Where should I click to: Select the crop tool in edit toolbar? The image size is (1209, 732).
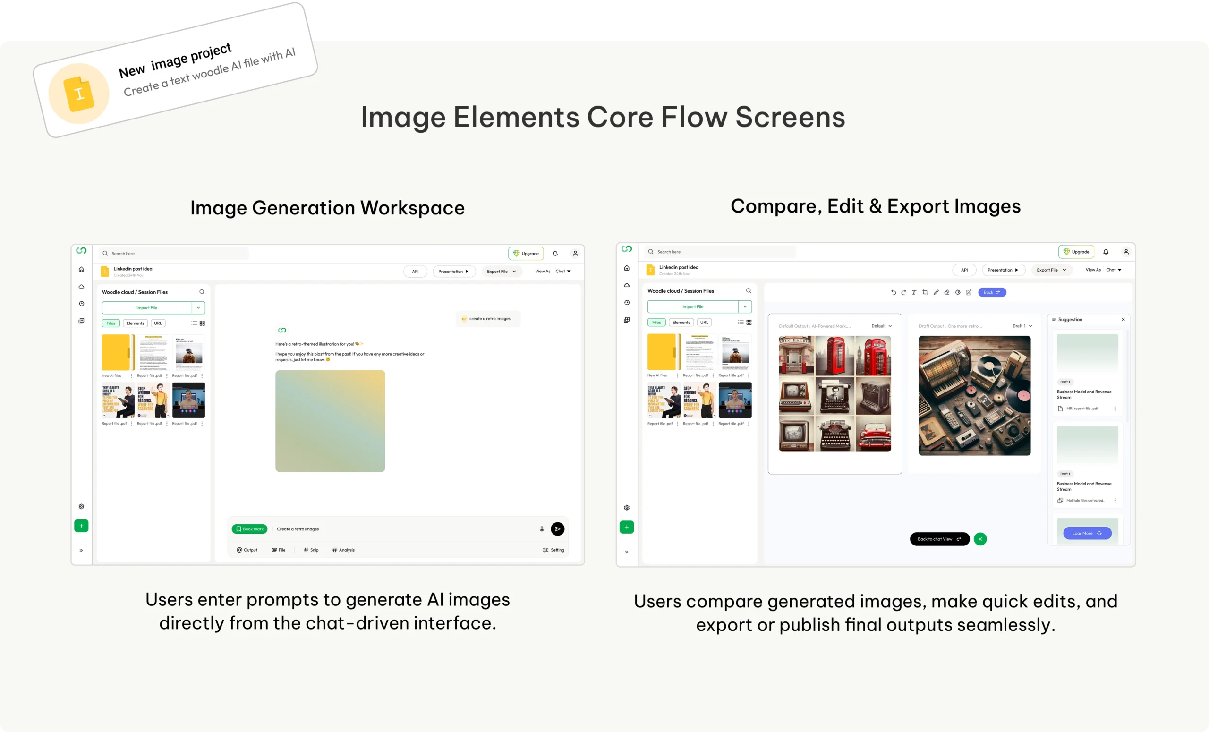pos(925,292)
